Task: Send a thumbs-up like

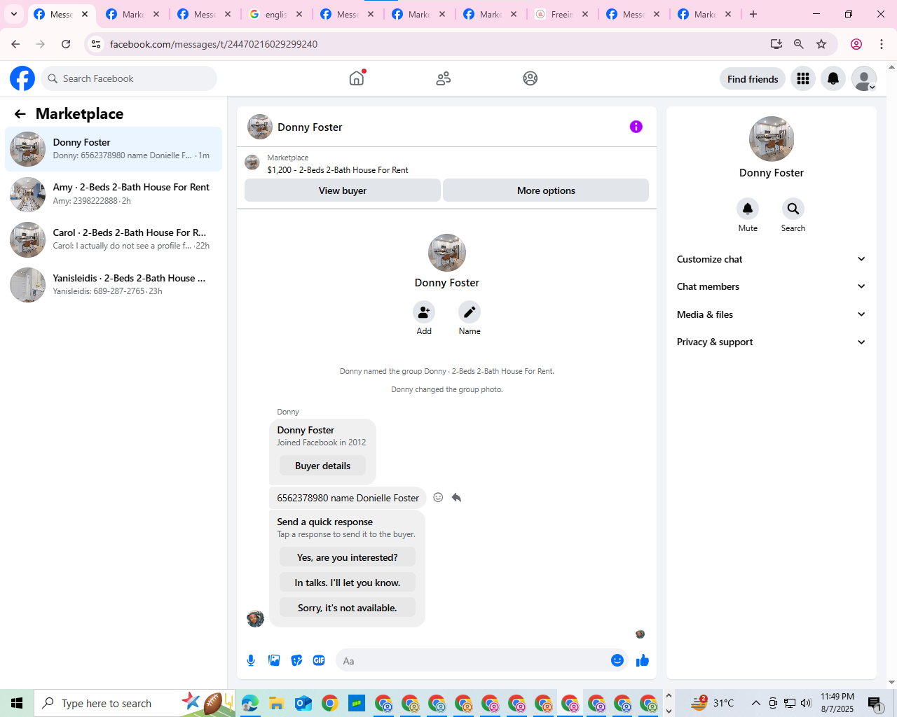Action: pyautogui.click(x=643, y=660)
